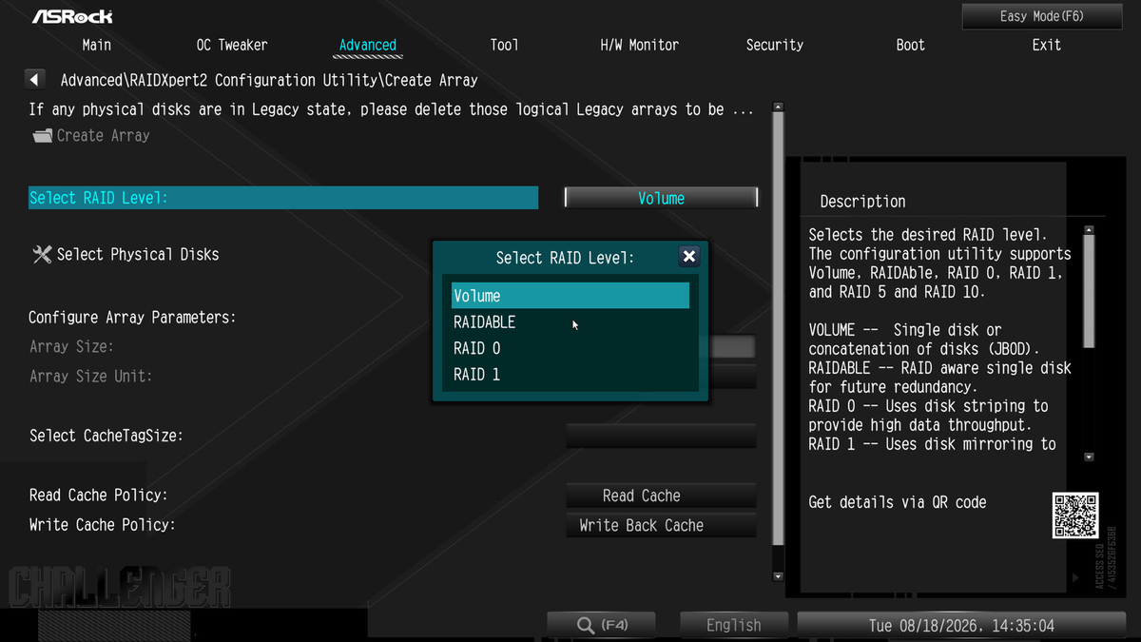Choose RAIDABLE in the RAID level list
The height and width of the screenshot is (642, 1141).
pos(570,322)
